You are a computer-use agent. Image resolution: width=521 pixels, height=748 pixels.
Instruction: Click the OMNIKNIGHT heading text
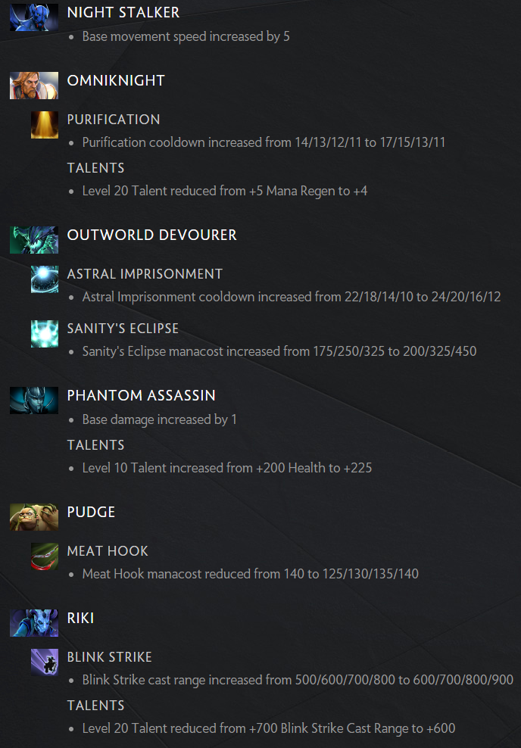click(116, 80)
